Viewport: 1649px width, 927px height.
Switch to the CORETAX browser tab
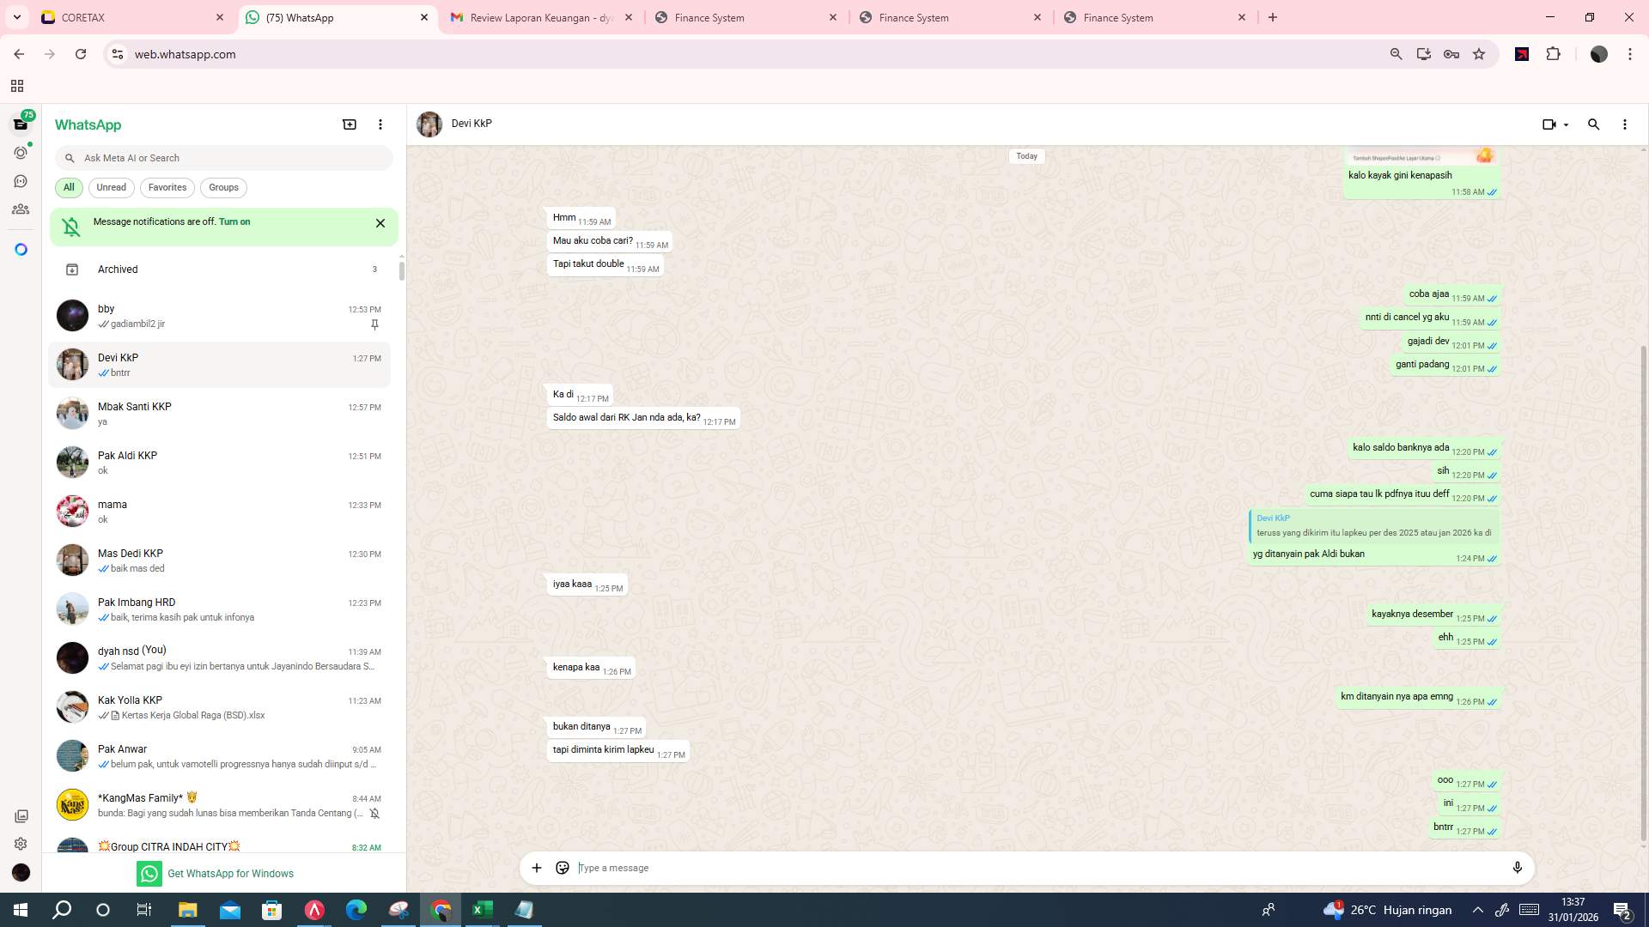(129, 17)
